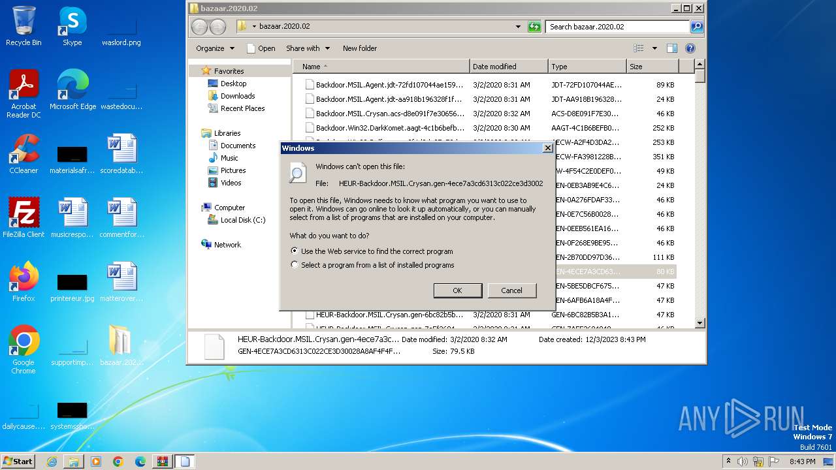Click the Search bazaar.2020.02 field

click(617, 27)
